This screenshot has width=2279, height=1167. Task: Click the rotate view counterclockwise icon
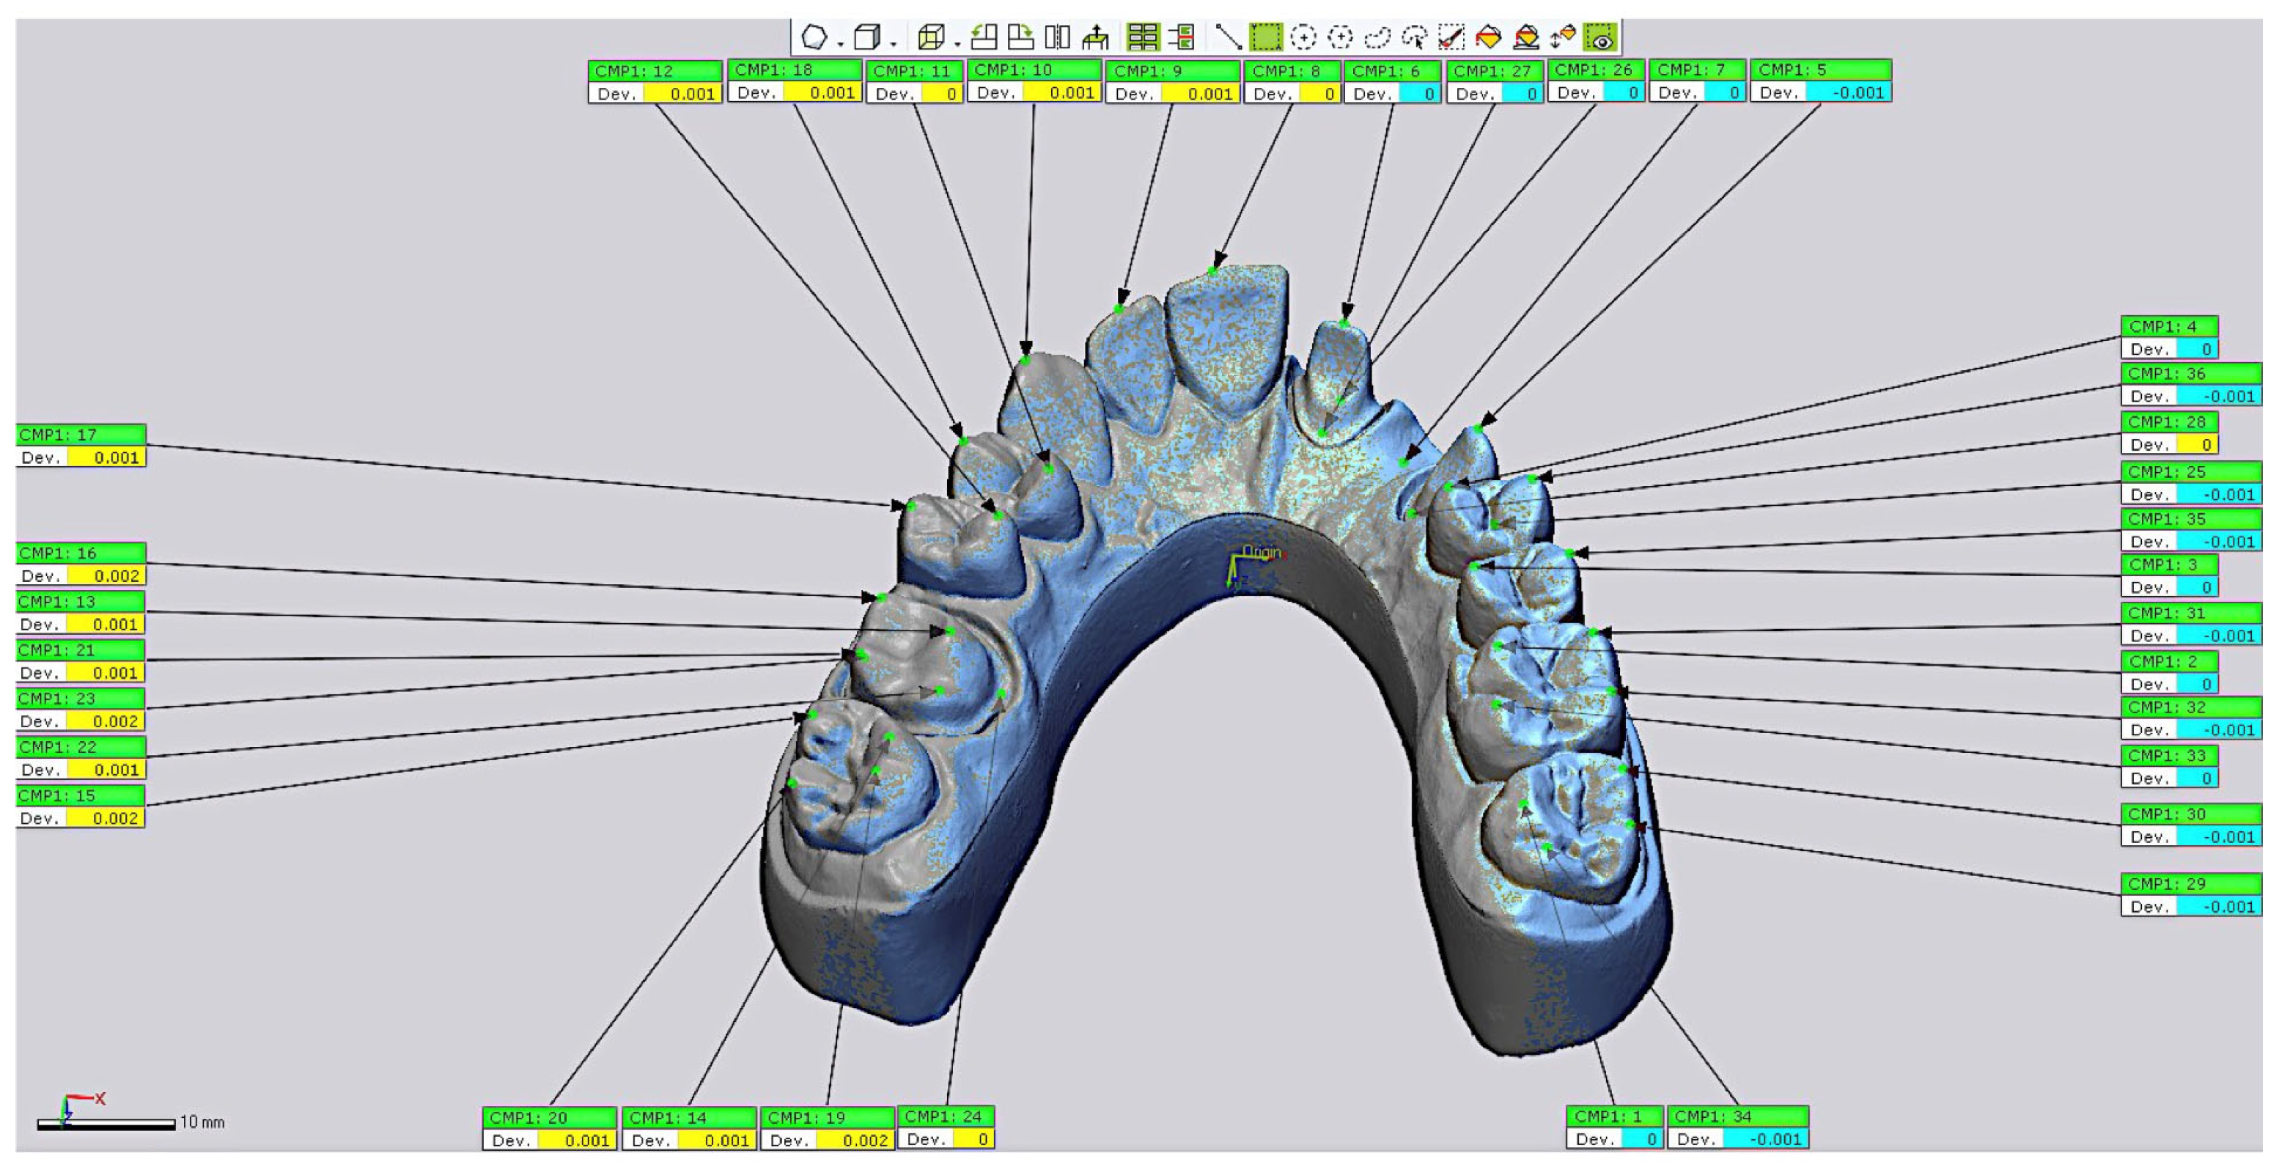point(984,37)
